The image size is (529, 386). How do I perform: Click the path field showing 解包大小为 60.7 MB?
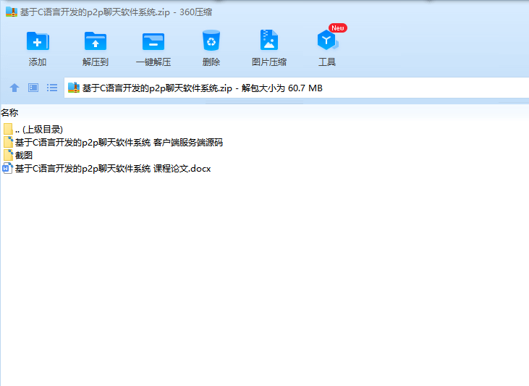coord(296,88)
